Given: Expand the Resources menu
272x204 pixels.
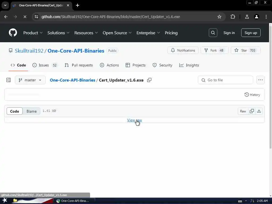Looking at the screenshot, I should click(x=86, y=33).
